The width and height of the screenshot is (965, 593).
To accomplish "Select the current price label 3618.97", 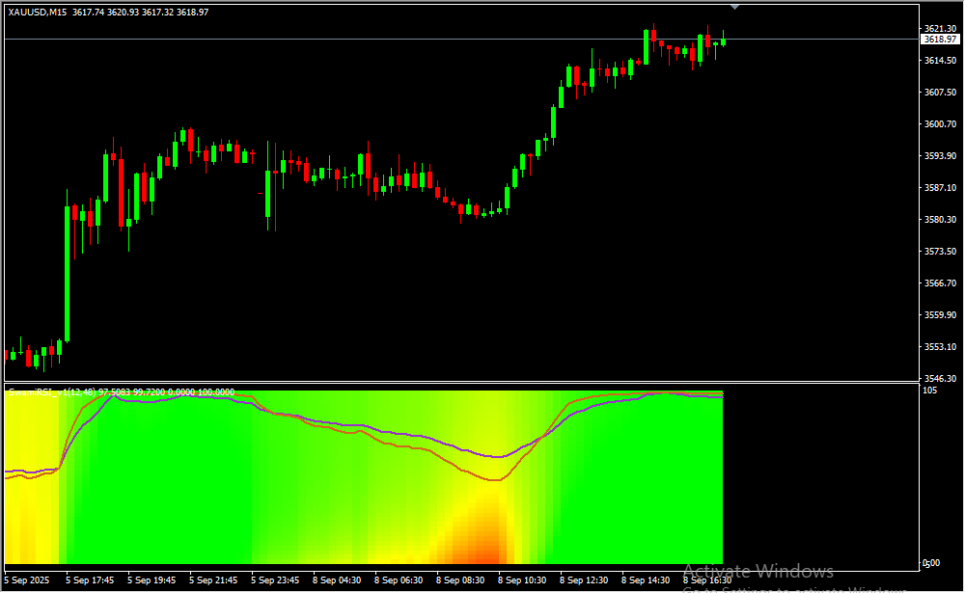I will click(939, 40).
